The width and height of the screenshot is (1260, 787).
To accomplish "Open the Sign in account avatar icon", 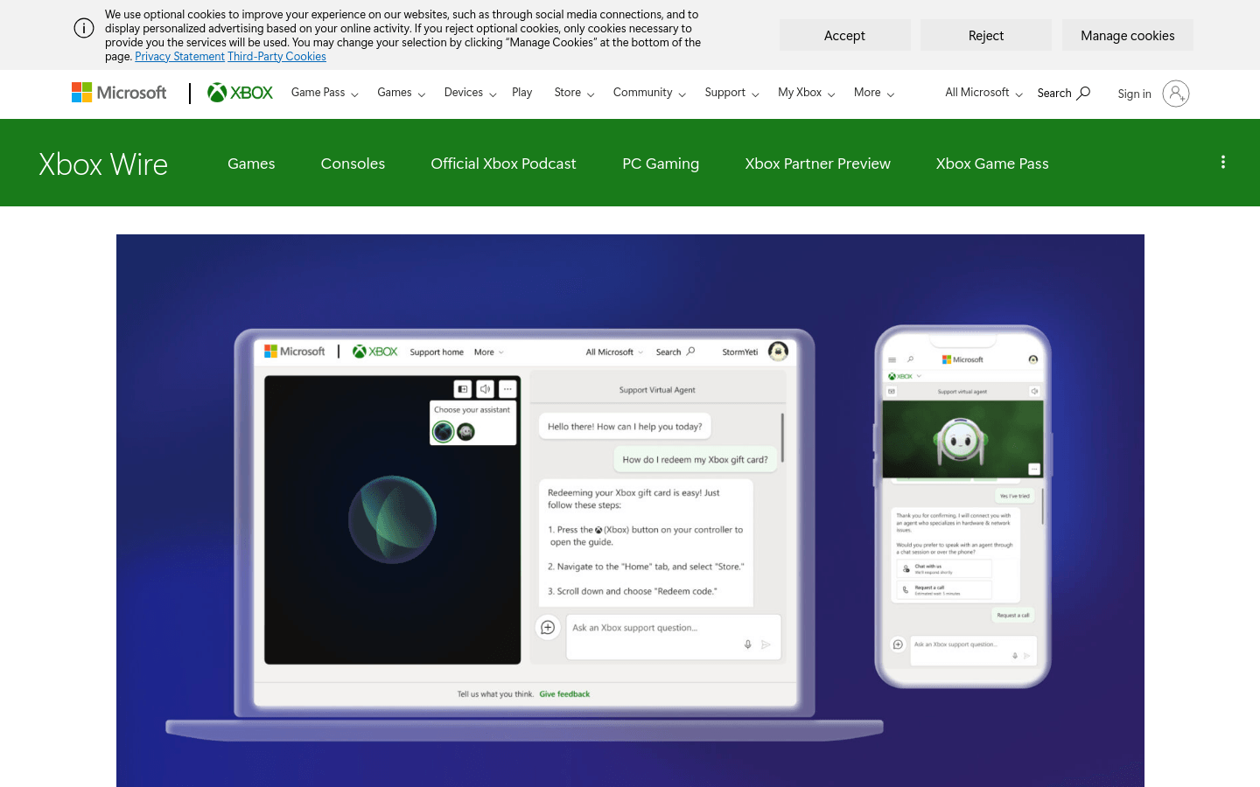I will [x=1176, y=94].
